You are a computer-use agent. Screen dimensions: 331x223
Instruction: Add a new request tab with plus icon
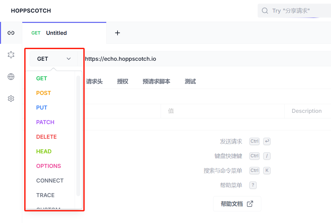pyautogui.click(x=118, y=33)
